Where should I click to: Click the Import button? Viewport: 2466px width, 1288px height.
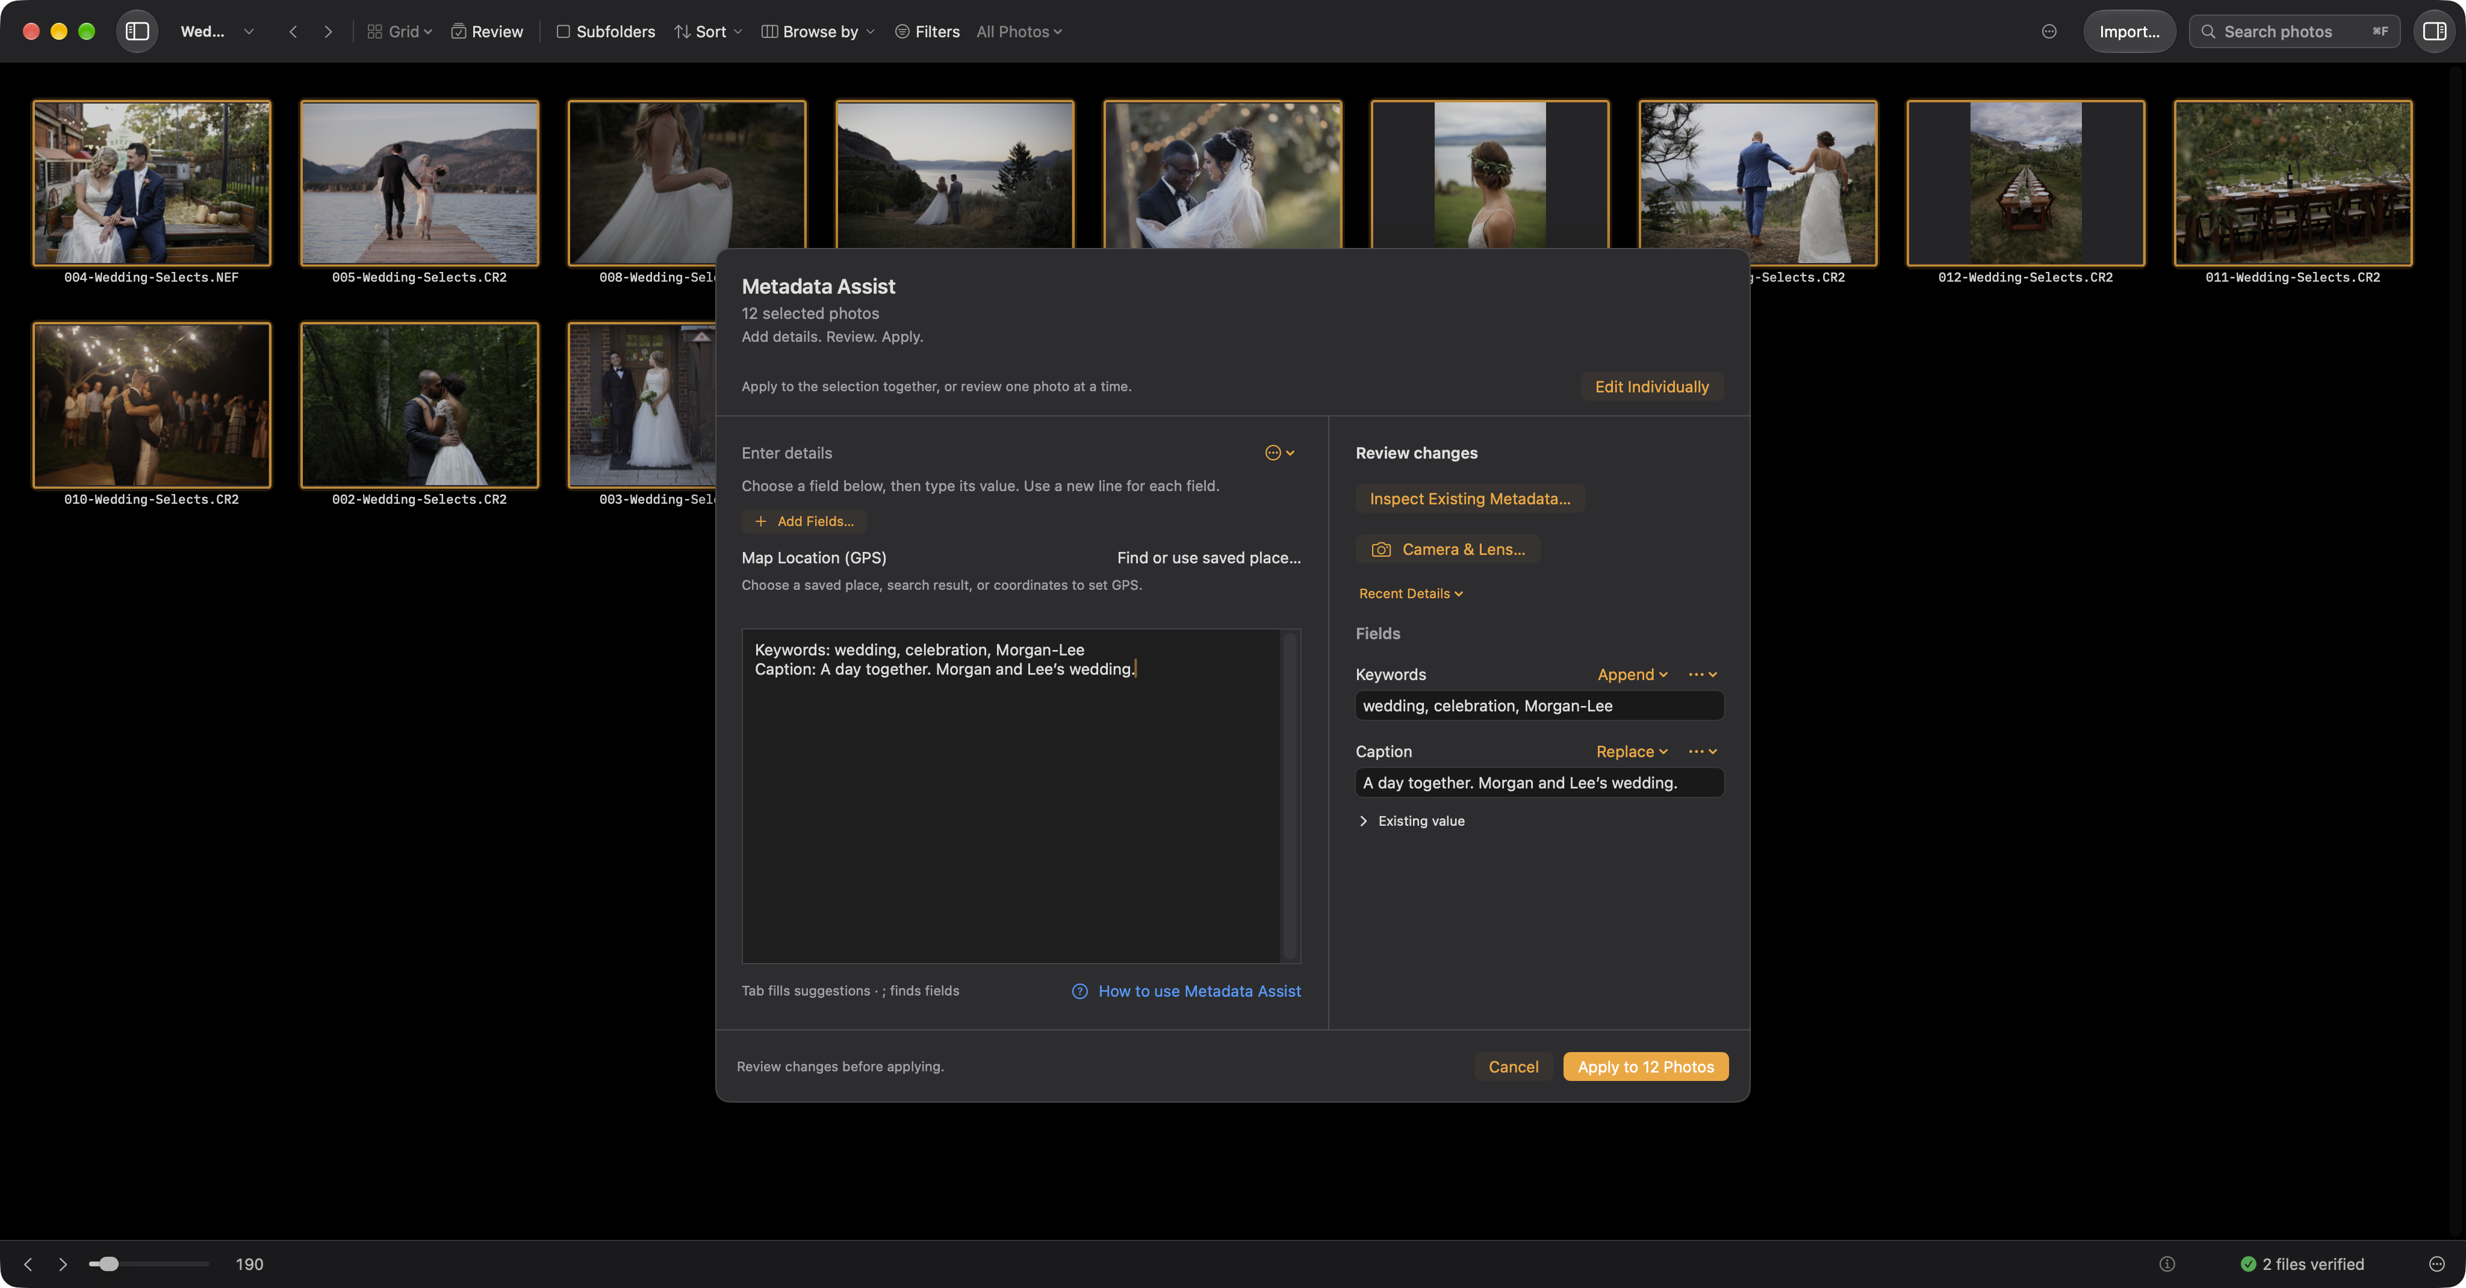coord(2129,31)
